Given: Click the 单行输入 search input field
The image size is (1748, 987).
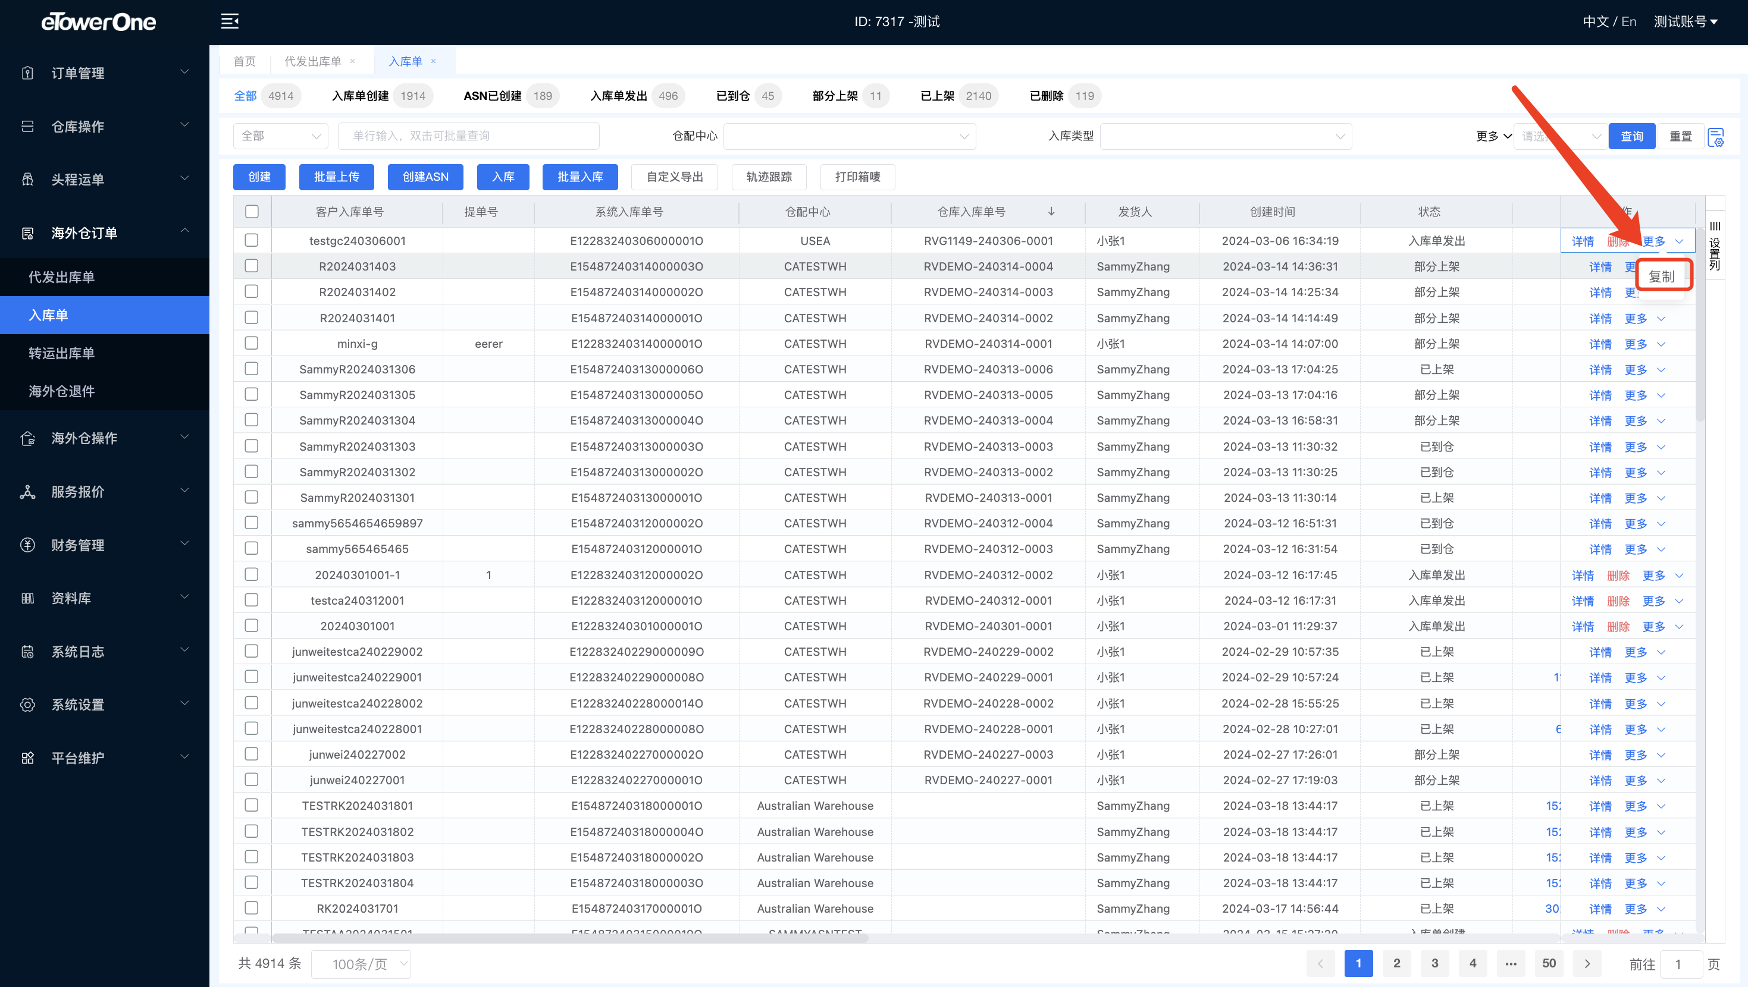Looking at the screenshot, I should click(469, 136).
